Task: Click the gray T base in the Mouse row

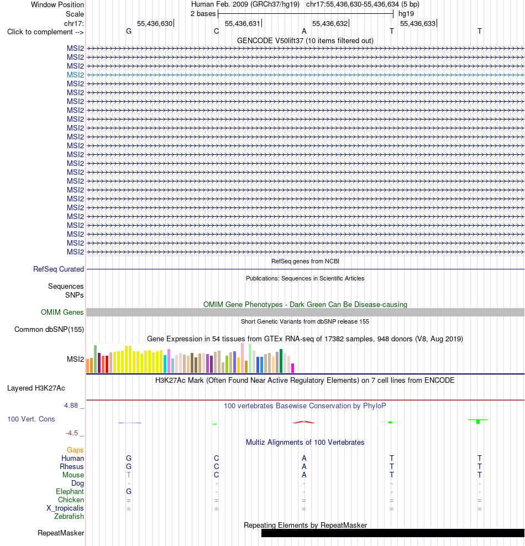Action: tap(129, 475)
